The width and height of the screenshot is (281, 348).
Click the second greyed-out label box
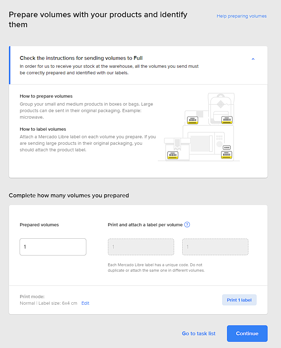215,247
